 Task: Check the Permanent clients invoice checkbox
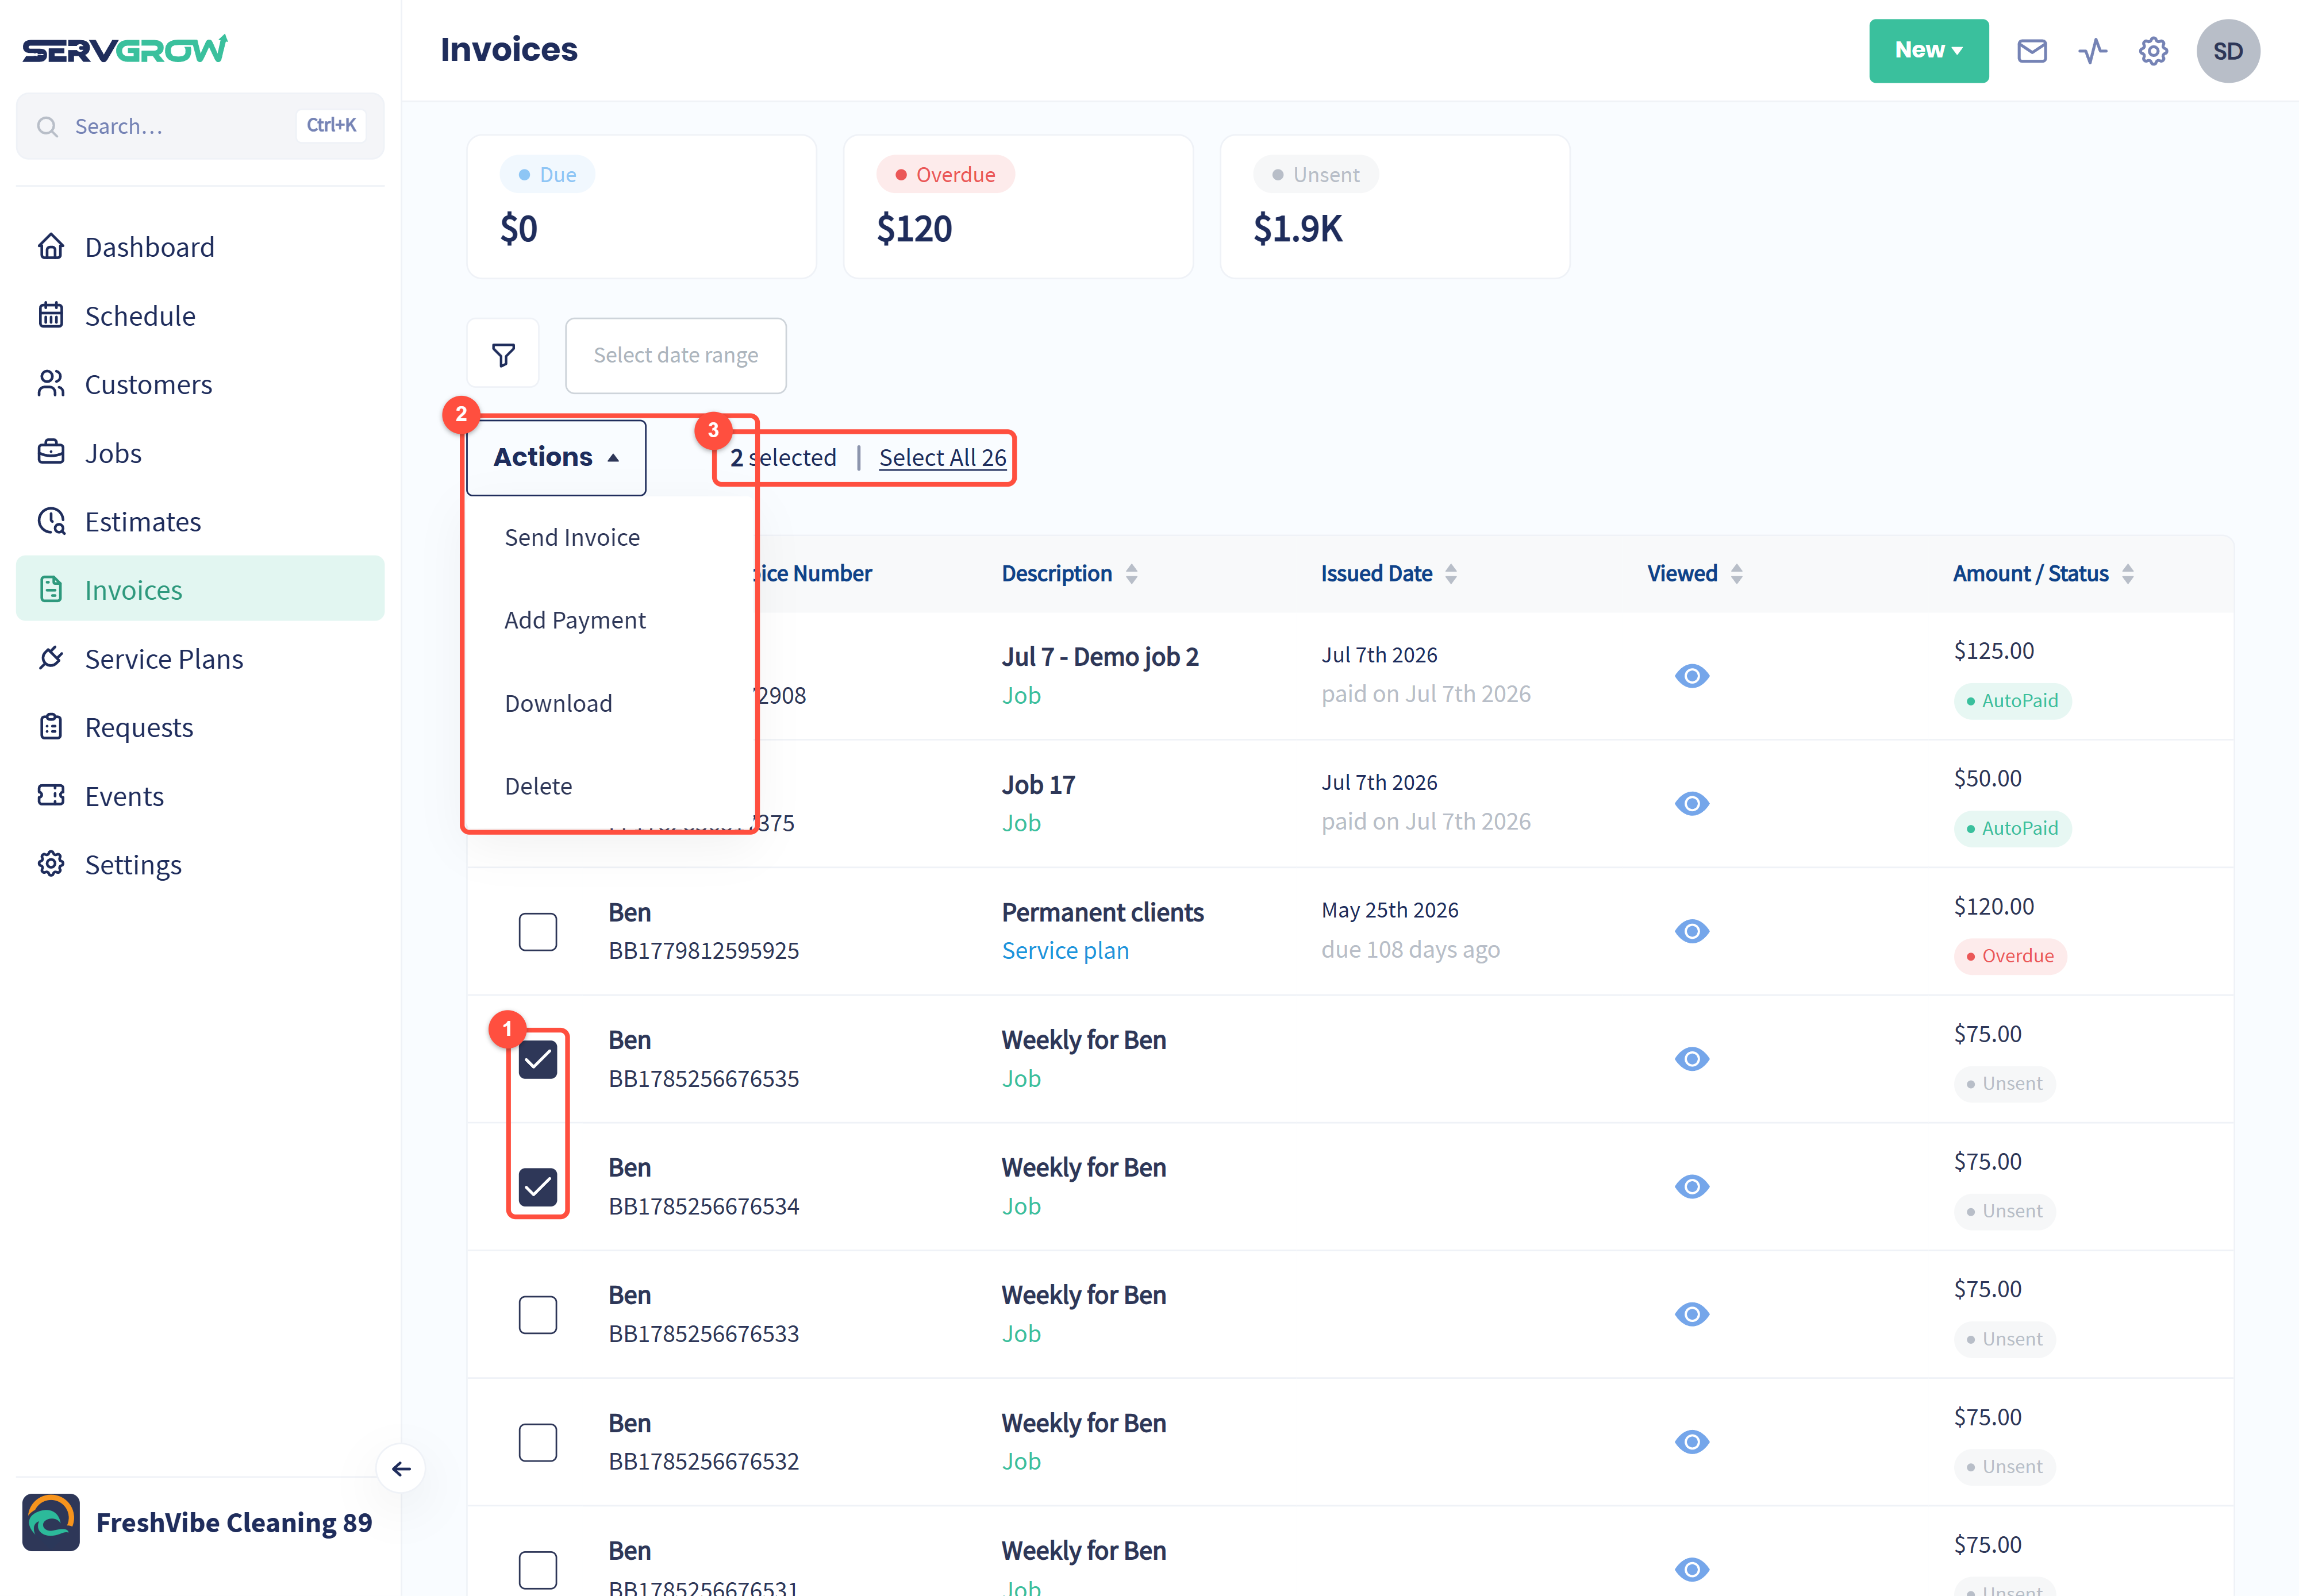537,932
